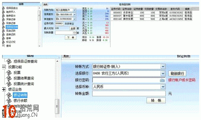Screen dimensions: 201x120
Task: Click 证券数量 column header
Action: [x=138, y=9]
